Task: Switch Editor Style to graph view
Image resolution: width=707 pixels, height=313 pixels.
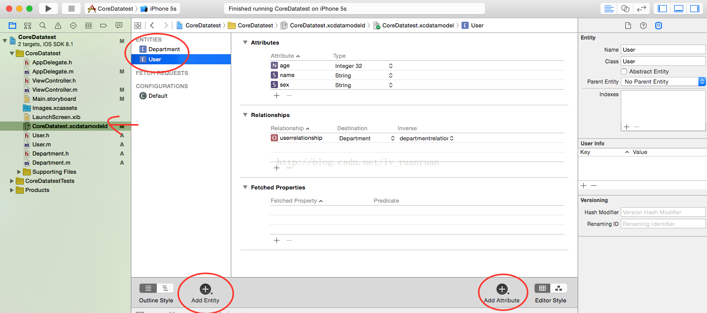Action: (x=558, y=288)
